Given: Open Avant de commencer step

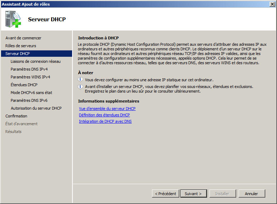Looking at the screenshot, I should coord(23,38).
